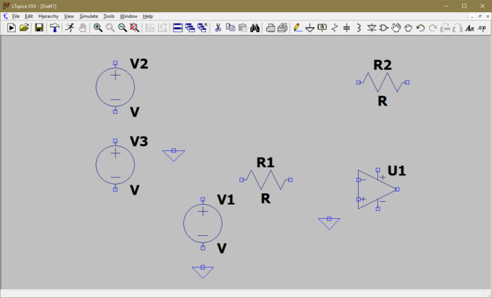The image size is (492, 298).
Task: Select the Place Ground tool
Action: (309, 28)
